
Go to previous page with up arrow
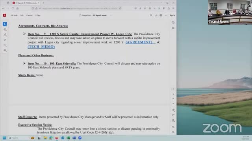173,98
